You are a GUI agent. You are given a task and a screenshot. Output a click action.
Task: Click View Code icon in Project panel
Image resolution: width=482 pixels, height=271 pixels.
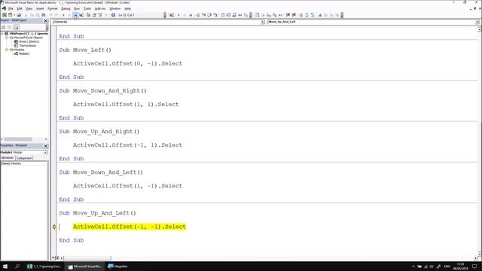(3, 27)
